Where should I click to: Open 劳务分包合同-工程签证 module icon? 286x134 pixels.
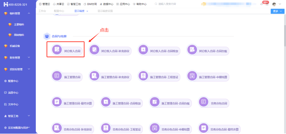tap(106, 128)
